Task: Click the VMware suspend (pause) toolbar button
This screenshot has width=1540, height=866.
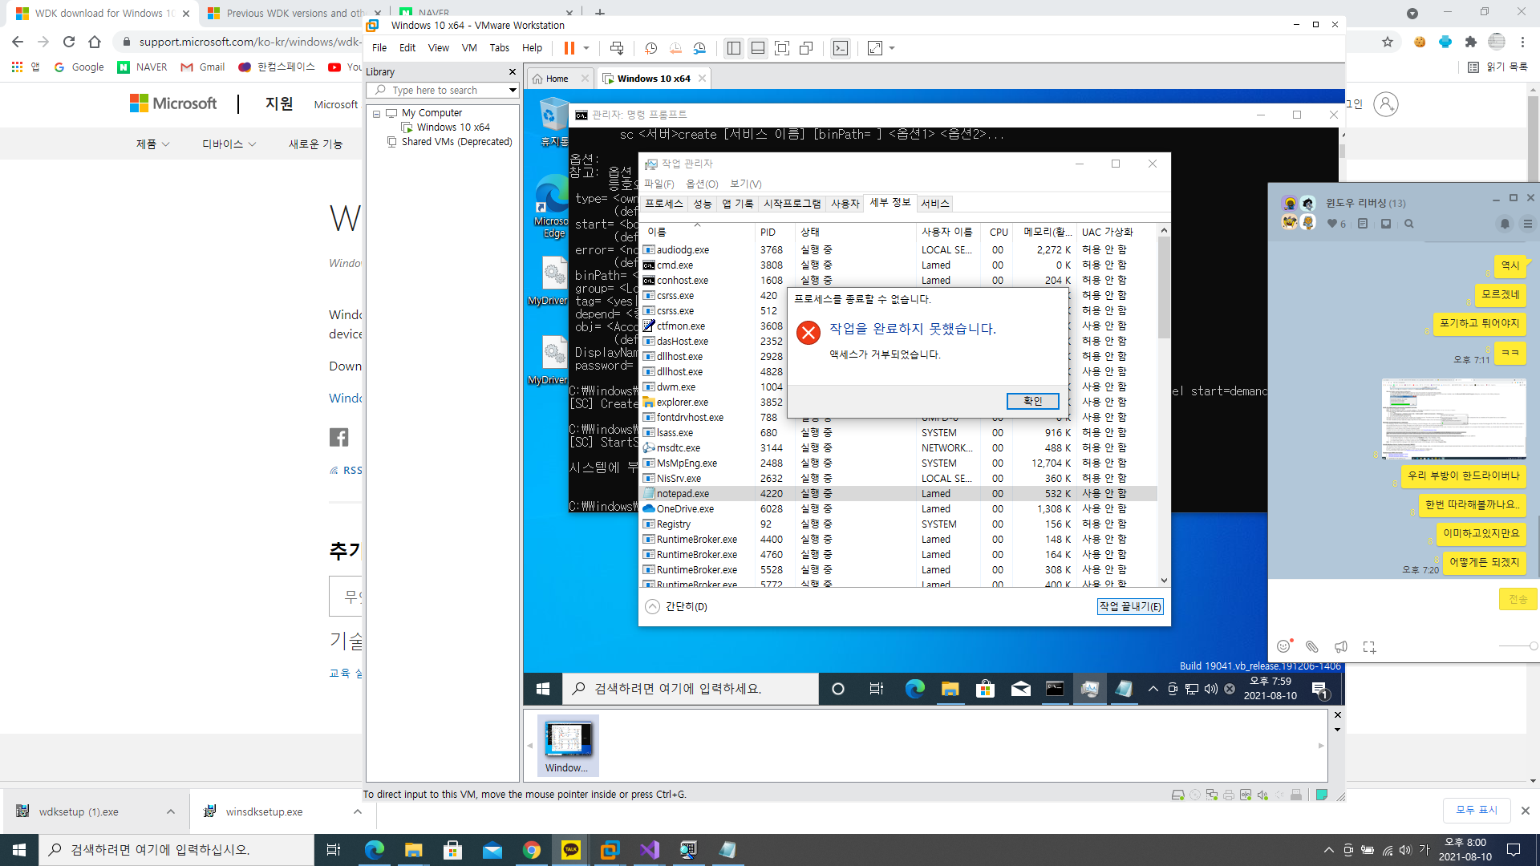Action: [x=569, y=48]
